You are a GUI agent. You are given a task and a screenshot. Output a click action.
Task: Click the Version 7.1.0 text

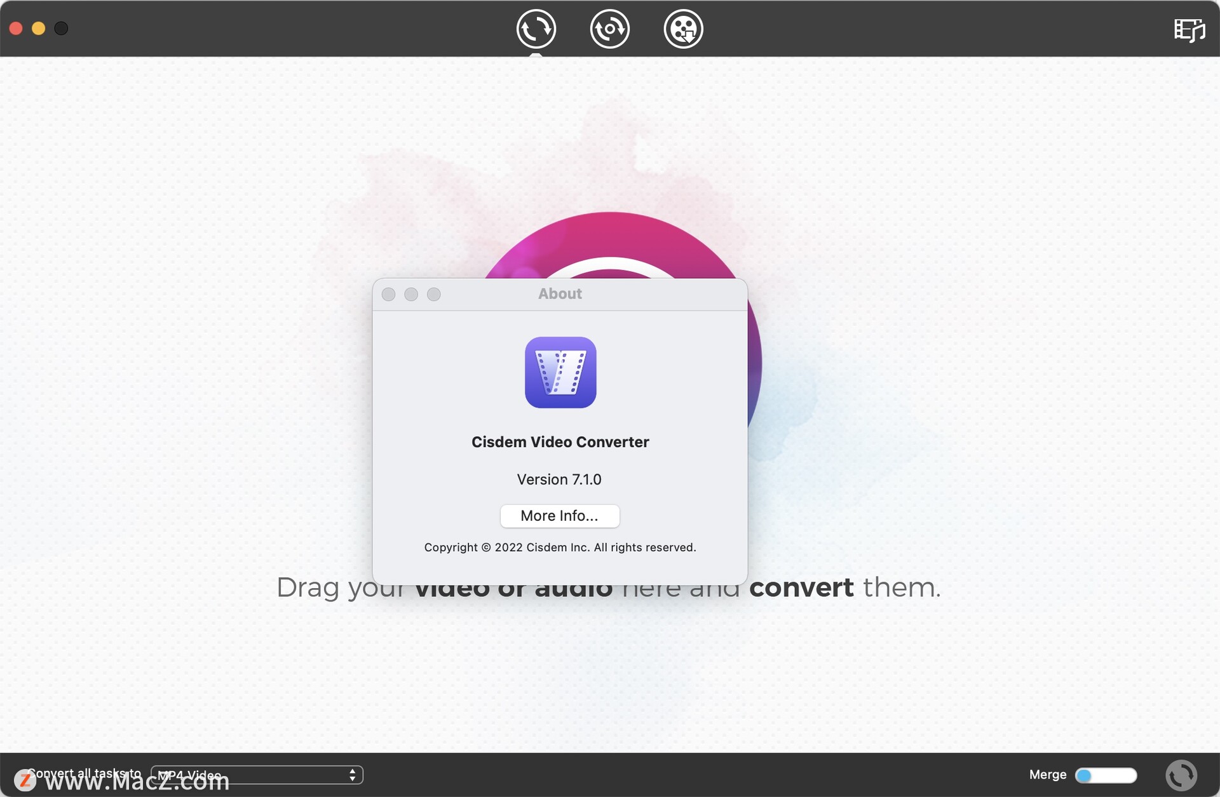tap(559, 479)
